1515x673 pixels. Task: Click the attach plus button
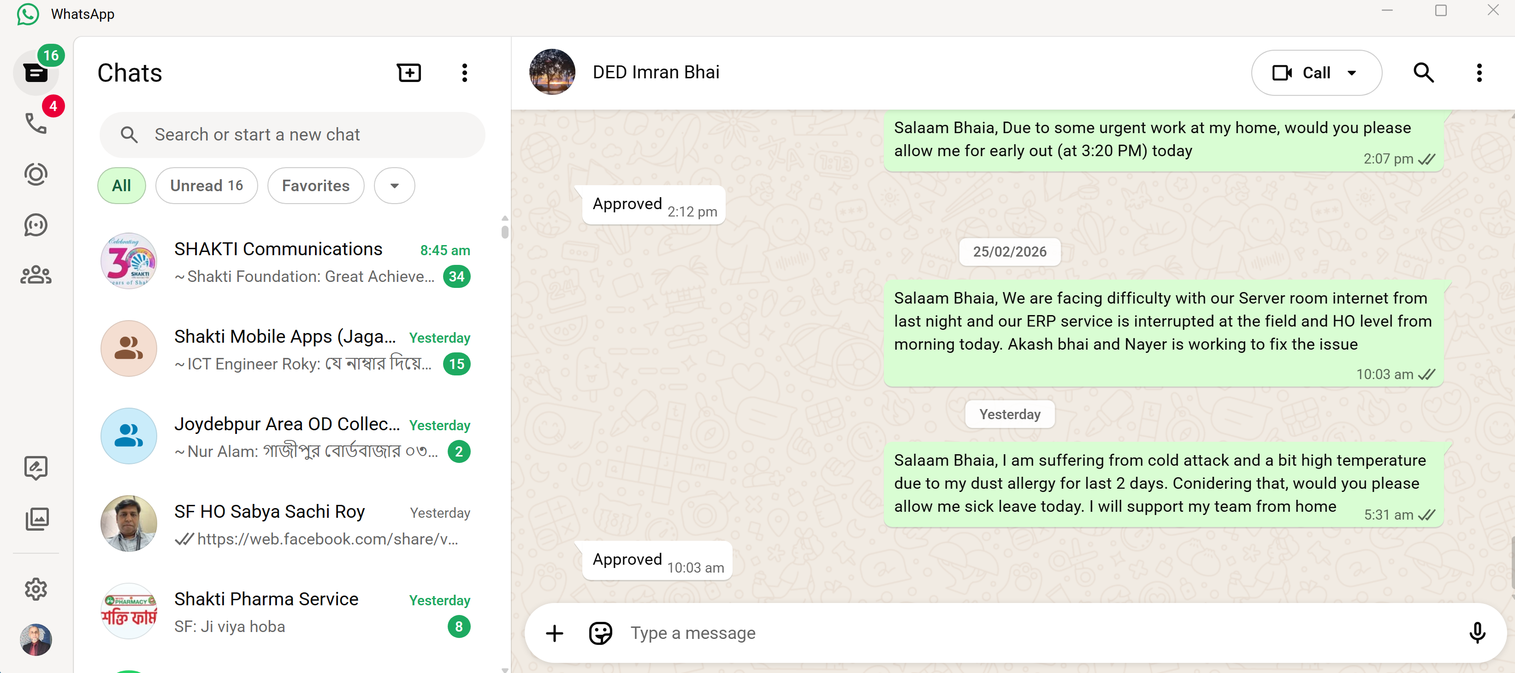[x=554, y=633]
